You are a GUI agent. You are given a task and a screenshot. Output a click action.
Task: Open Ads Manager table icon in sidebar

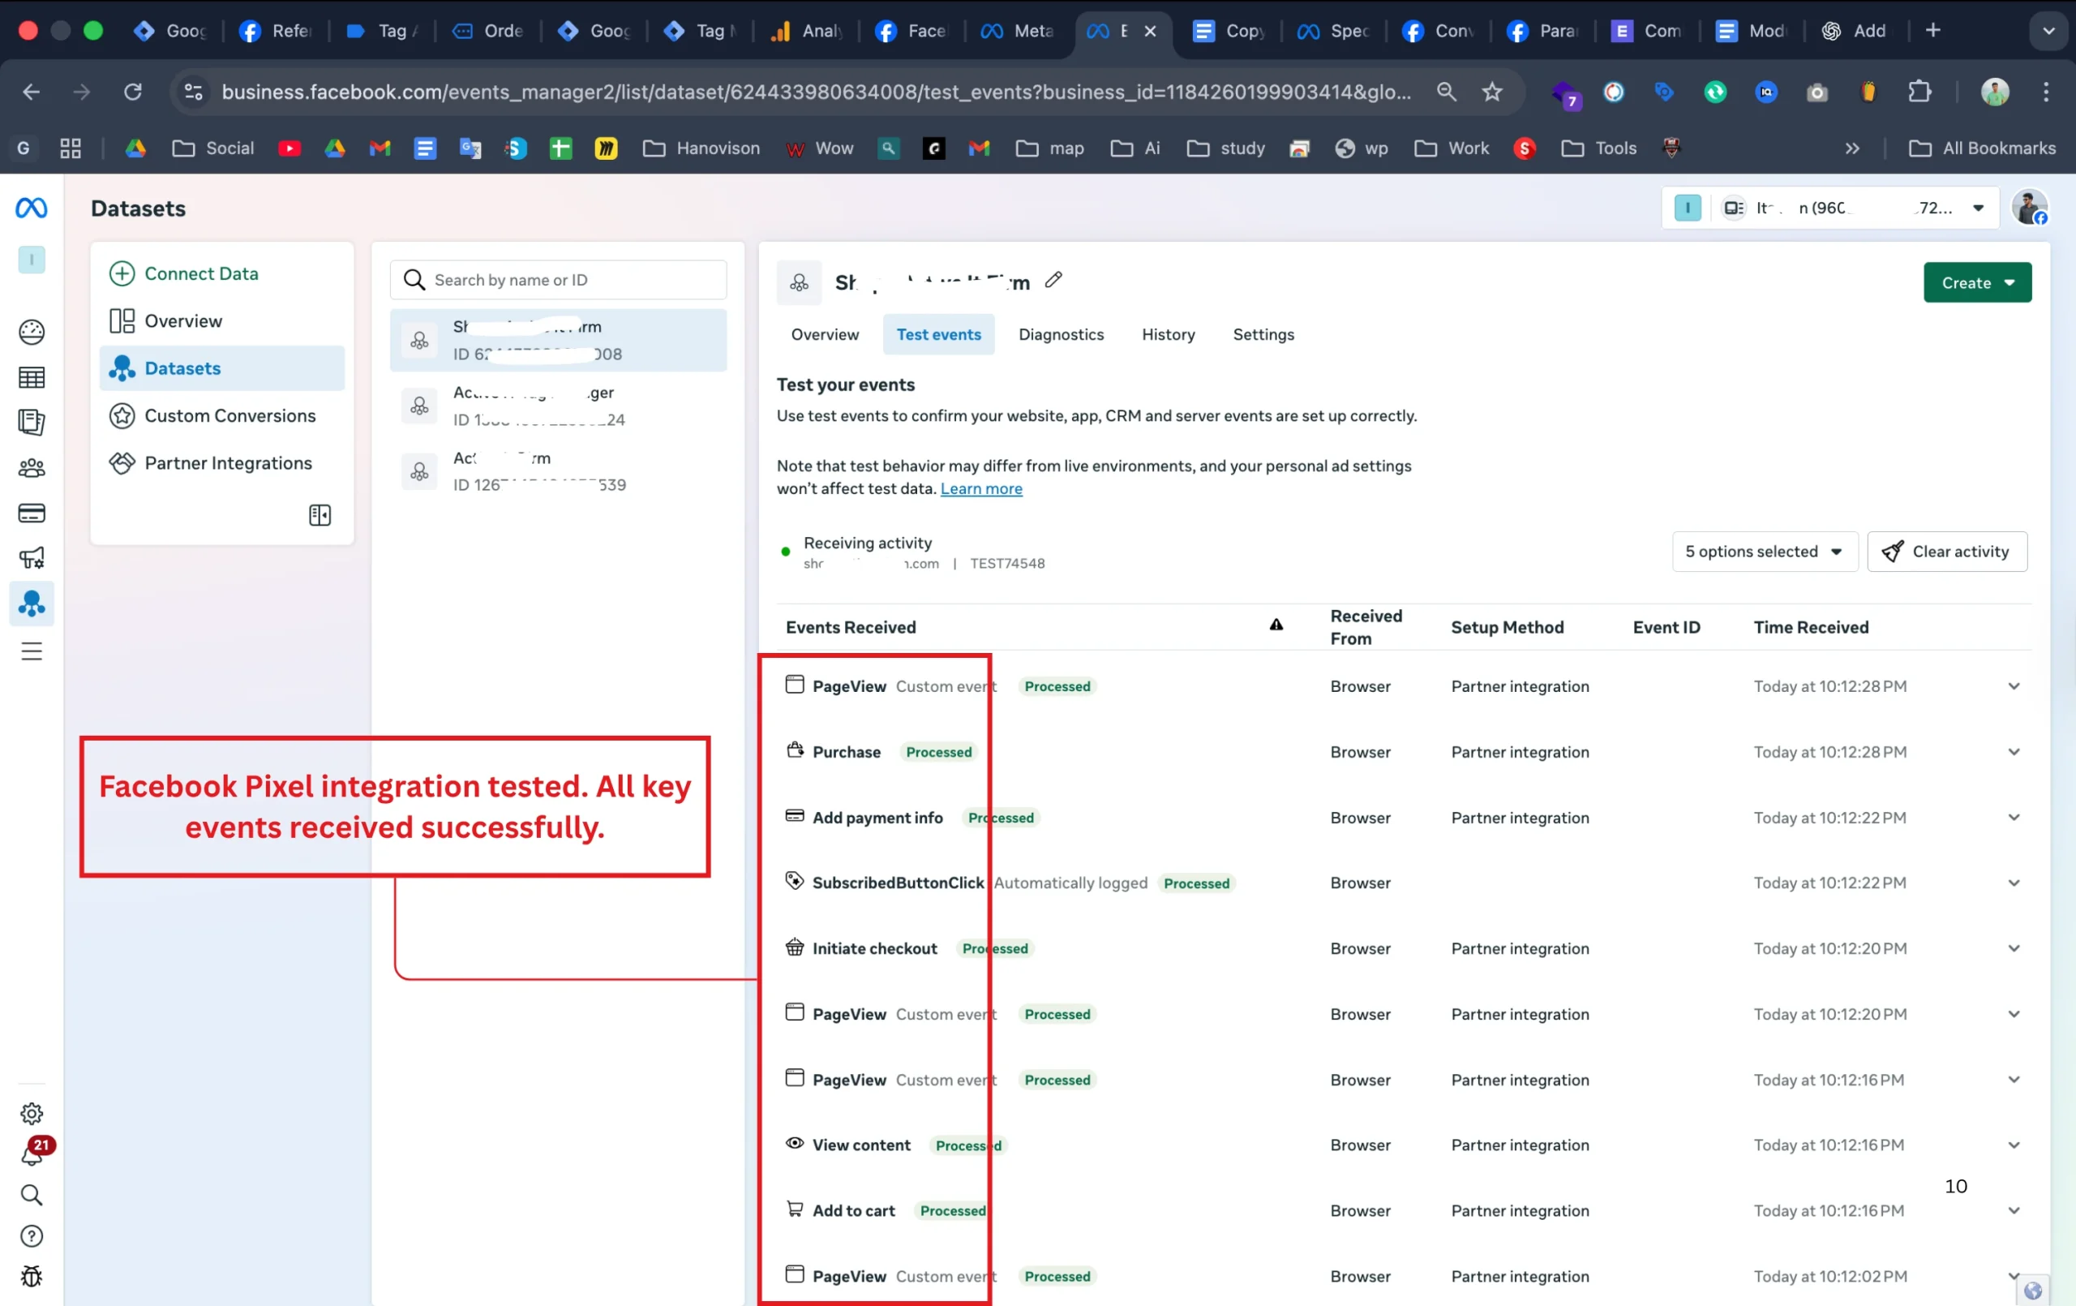tap(31, 377)
